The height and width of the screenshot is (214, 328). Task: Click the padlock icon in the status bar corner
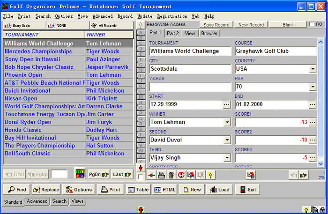coord(322,210)
